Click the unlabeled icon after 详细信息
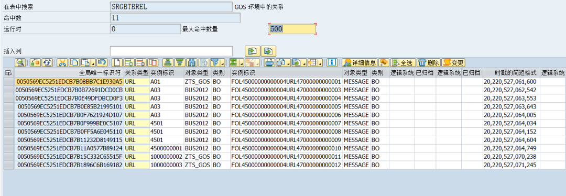The width and height of the screenshot is (566, 196). 384,62
